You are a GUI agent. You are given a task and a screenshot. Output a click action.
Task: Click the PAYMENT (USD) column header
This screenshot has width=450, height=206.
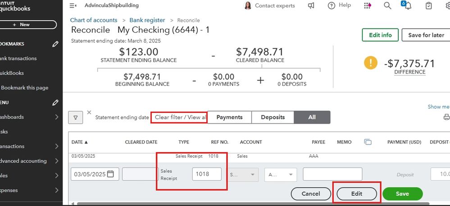pyautogui.click(x=404, y=142)
